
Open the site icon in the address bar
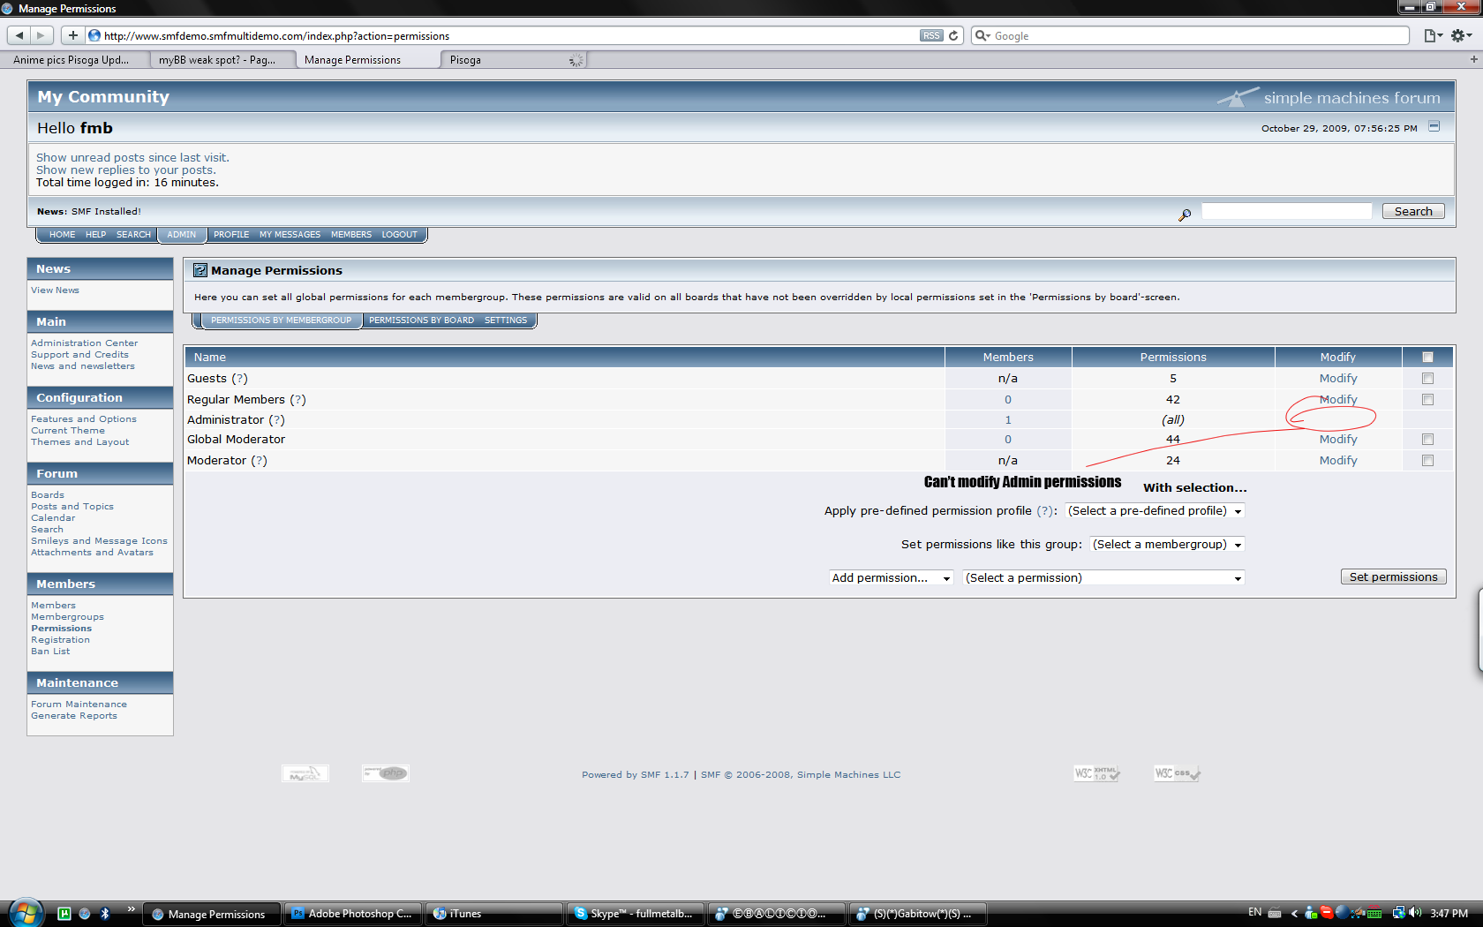(x=94, y=35)
